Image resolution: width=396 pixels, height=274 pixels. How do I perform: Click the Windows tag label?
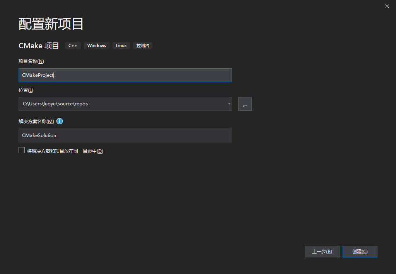coord(96,46)
